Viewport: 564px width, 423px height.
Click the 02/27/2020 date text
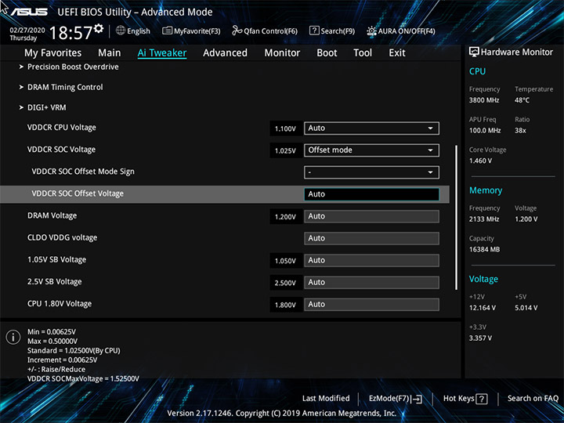27,30
